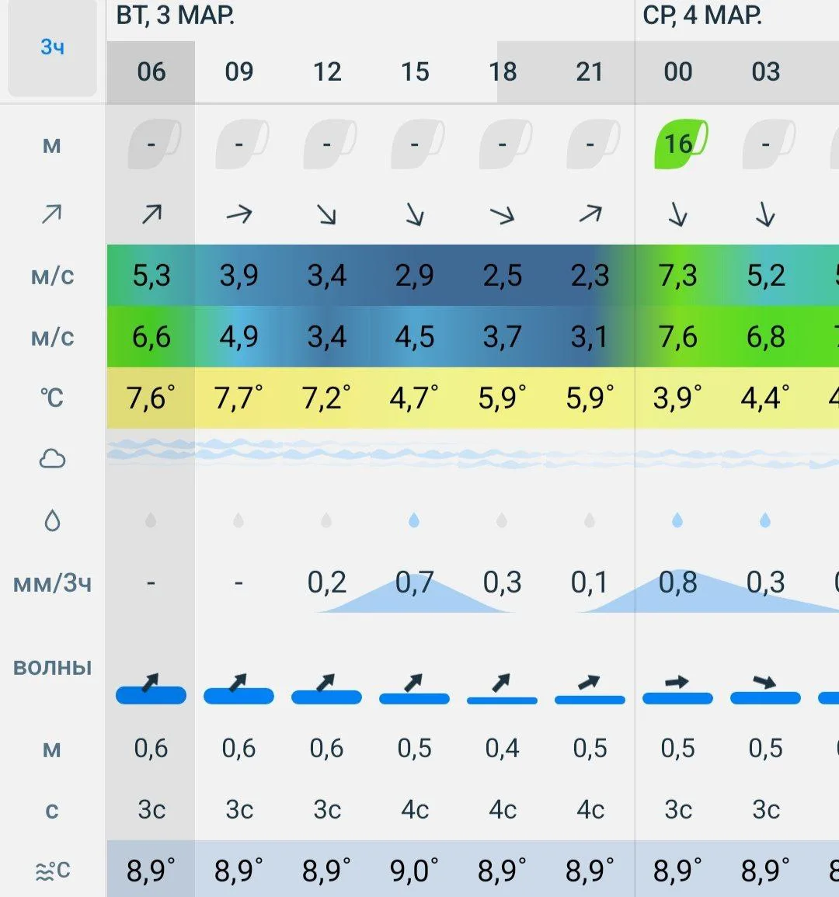839x897 pixels.
Task: Click the 7,7° air temperature cell
Action: (x=238, y=398)
